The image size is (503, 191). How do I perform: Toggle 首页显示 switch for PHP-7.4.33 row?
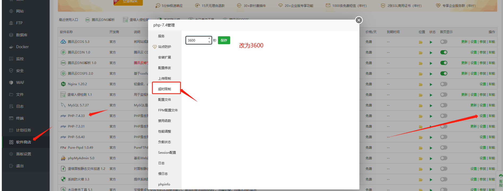point(444,116)
